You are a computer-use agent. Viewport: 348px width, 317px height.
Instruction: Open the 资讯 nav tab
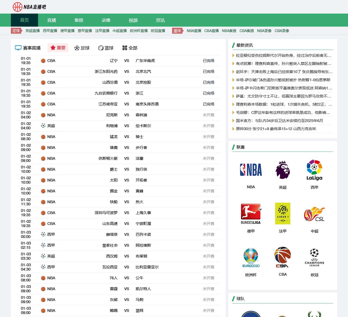[160, 20]
